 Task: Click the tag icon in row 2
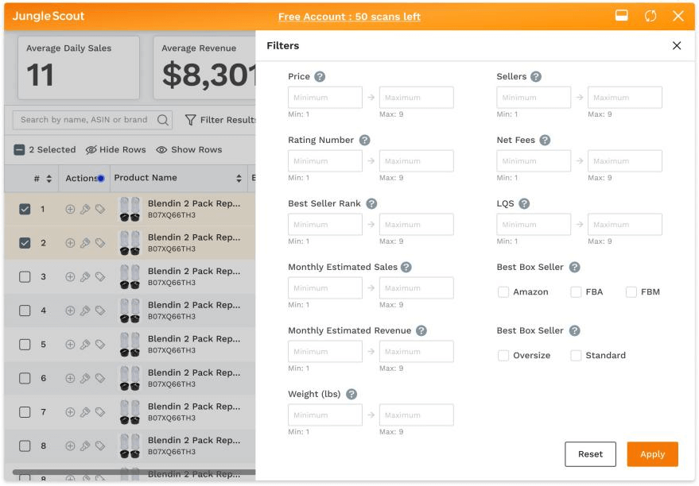pyautogui.click(x=100, y=243)
